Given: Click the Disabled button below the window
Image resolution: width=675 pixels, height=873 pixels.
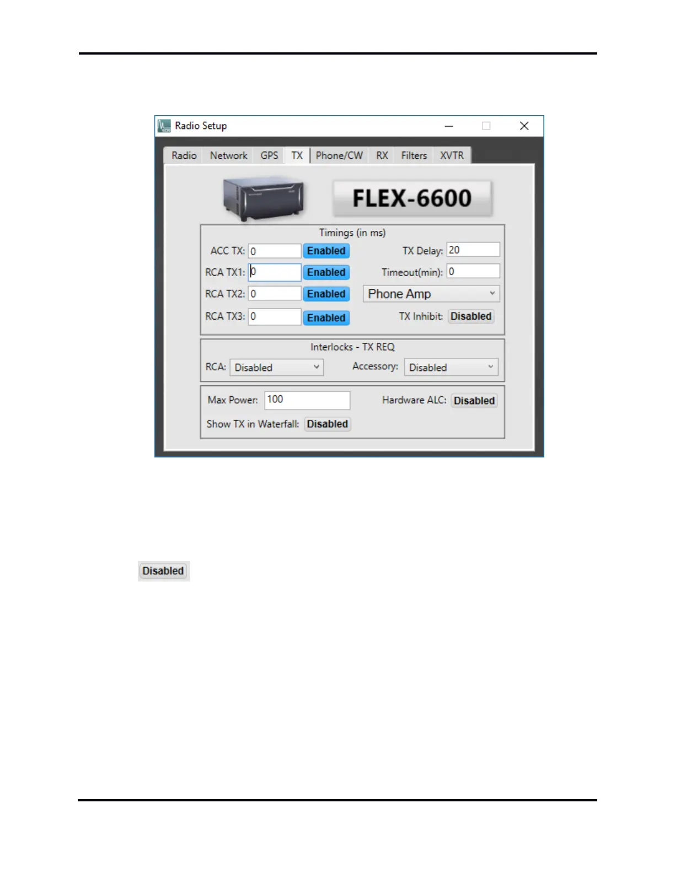Looking at the screenshot, I should point(163,571).
